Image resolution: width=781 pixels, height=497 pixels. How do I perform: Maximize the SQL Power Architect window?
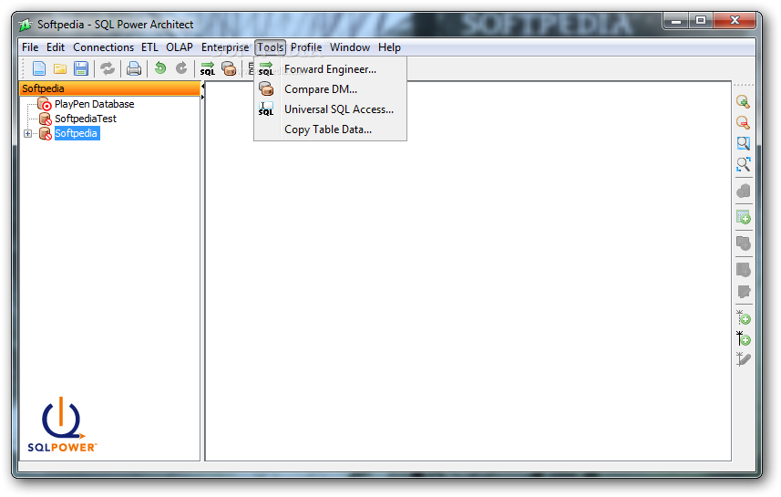(701, 20)
